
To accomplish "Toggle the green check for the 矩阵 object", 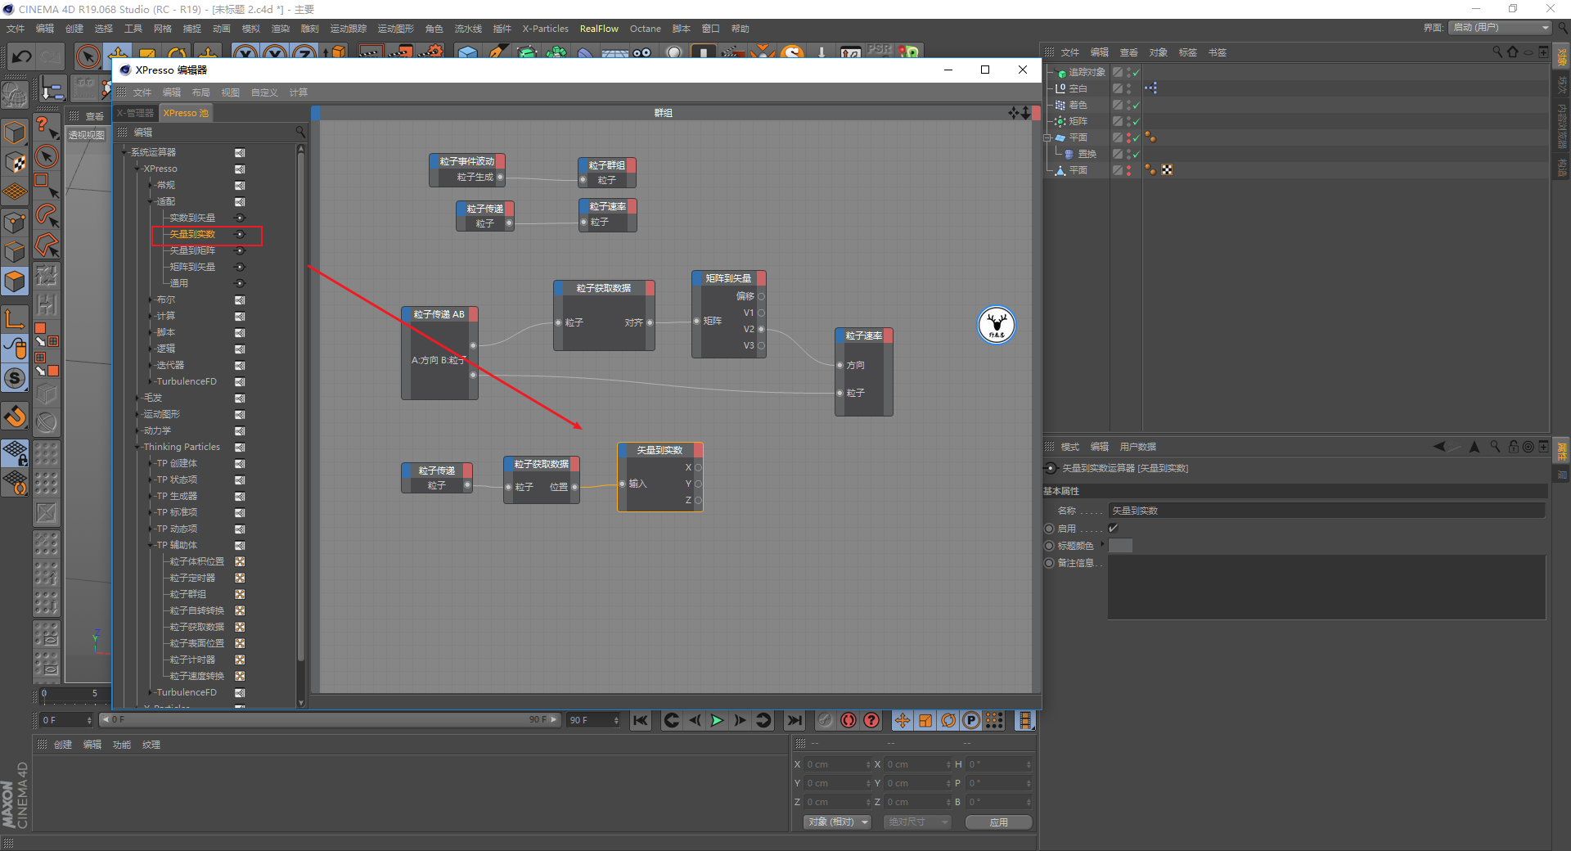I will point(1136,121).
